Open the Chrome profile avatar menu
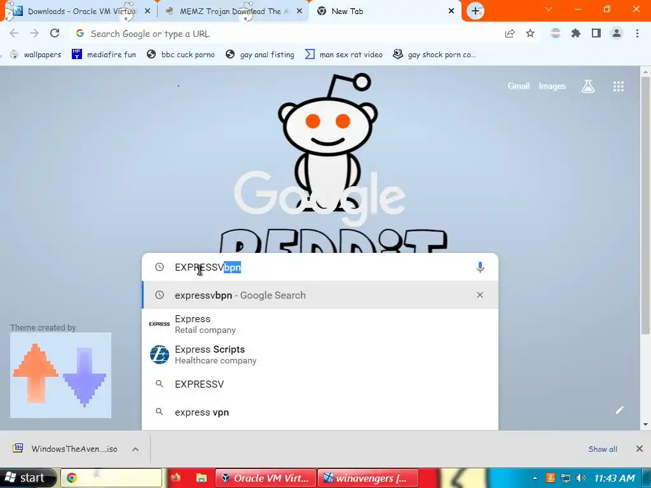 point(617,33)
